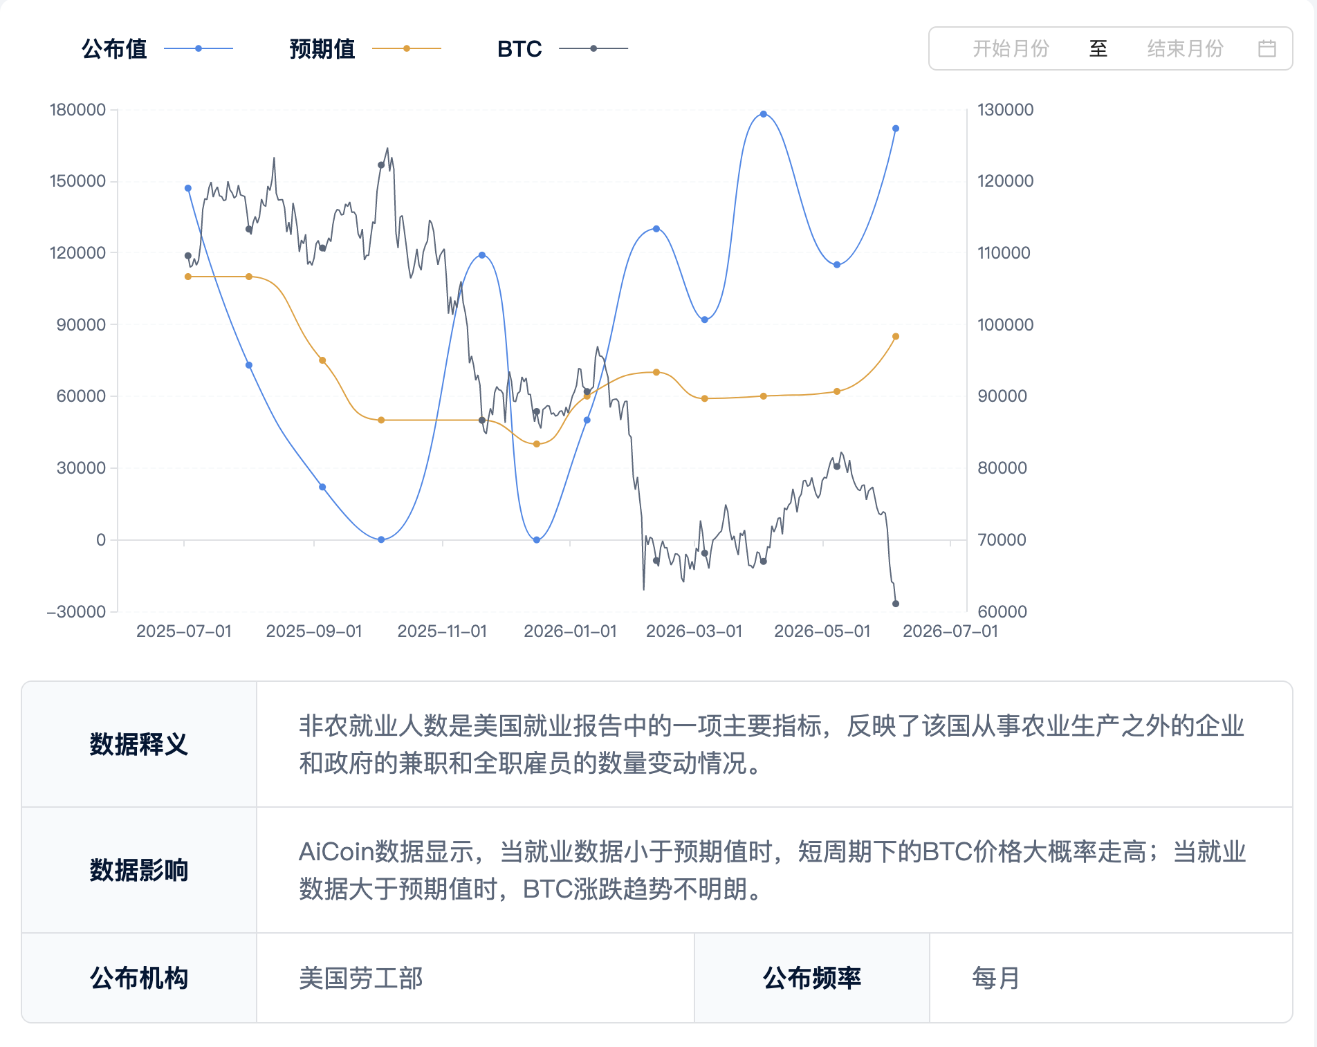This screenshot has width=1317, height=1047.
Task: Click the AiCoin数据显示 impact description
Action: pyautogui.click(x=772, y=870)
